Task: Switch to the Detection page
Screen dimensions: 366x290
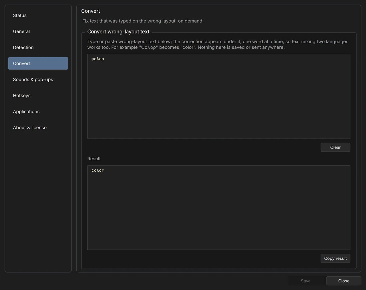Action: click(38, 48)
